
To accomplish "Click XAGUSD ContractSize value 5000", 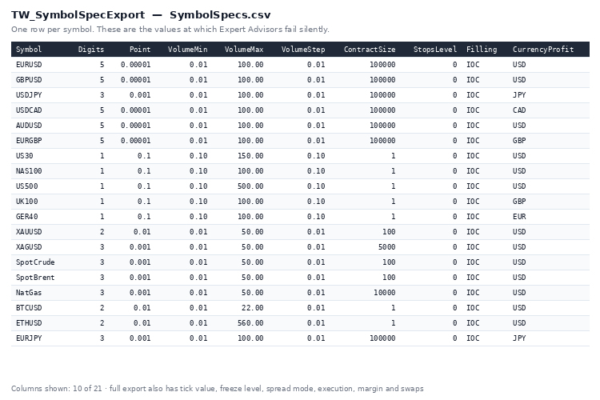I will [387, 247].
